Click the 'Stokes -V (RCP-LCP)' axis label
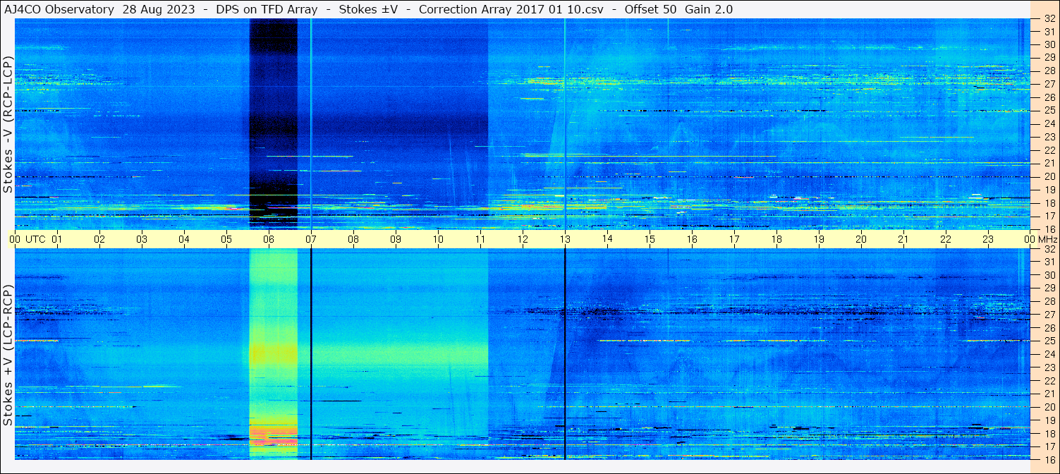 (7, 124)
